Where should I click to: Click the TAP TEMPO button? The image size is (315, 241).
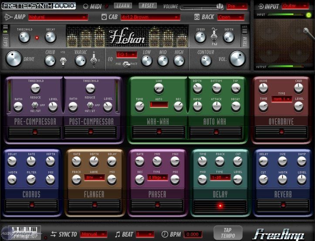[x=228, y=233]
